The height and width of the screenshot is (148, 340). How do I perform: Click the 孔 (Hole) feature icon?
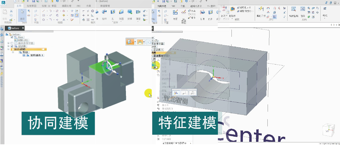[x=113, y=12]
